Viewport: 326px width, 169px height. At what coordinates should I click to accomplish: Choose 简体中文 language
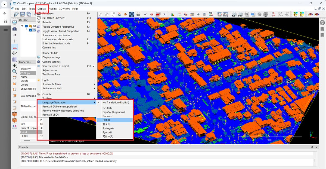(115, 136)
